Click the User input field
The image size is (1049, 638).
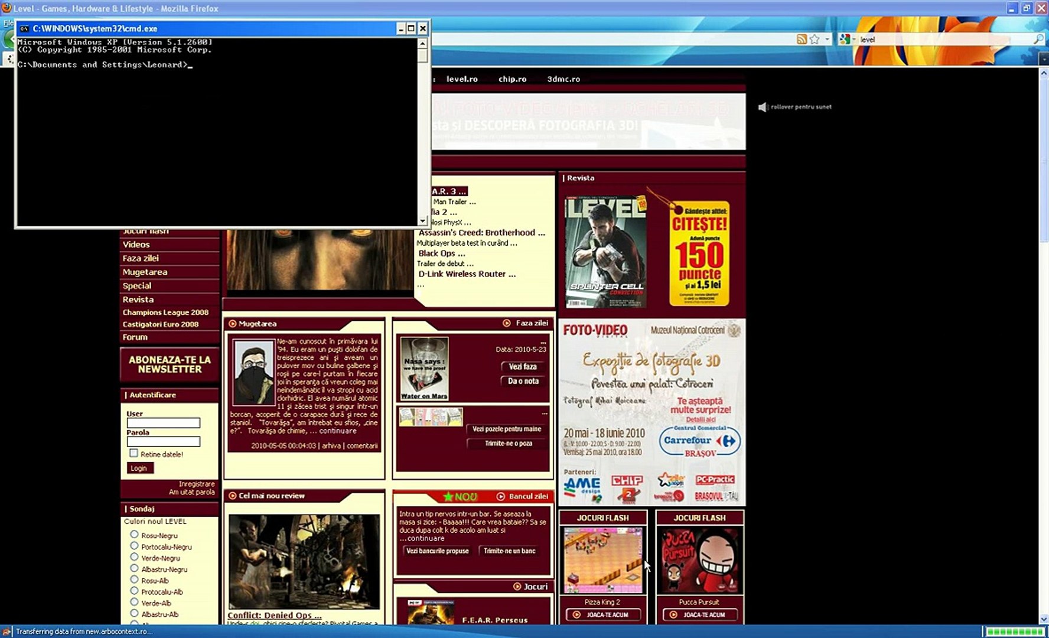(x=164, y=423)
